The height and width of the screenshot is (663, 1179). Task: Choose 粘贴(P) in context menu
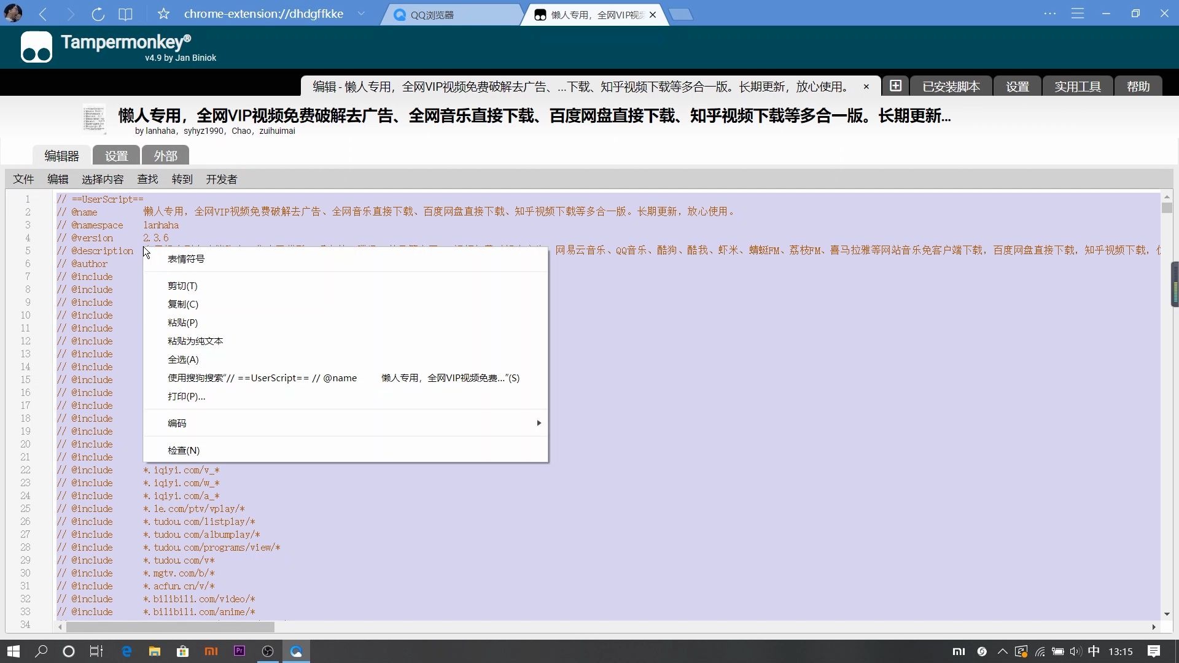346,323
